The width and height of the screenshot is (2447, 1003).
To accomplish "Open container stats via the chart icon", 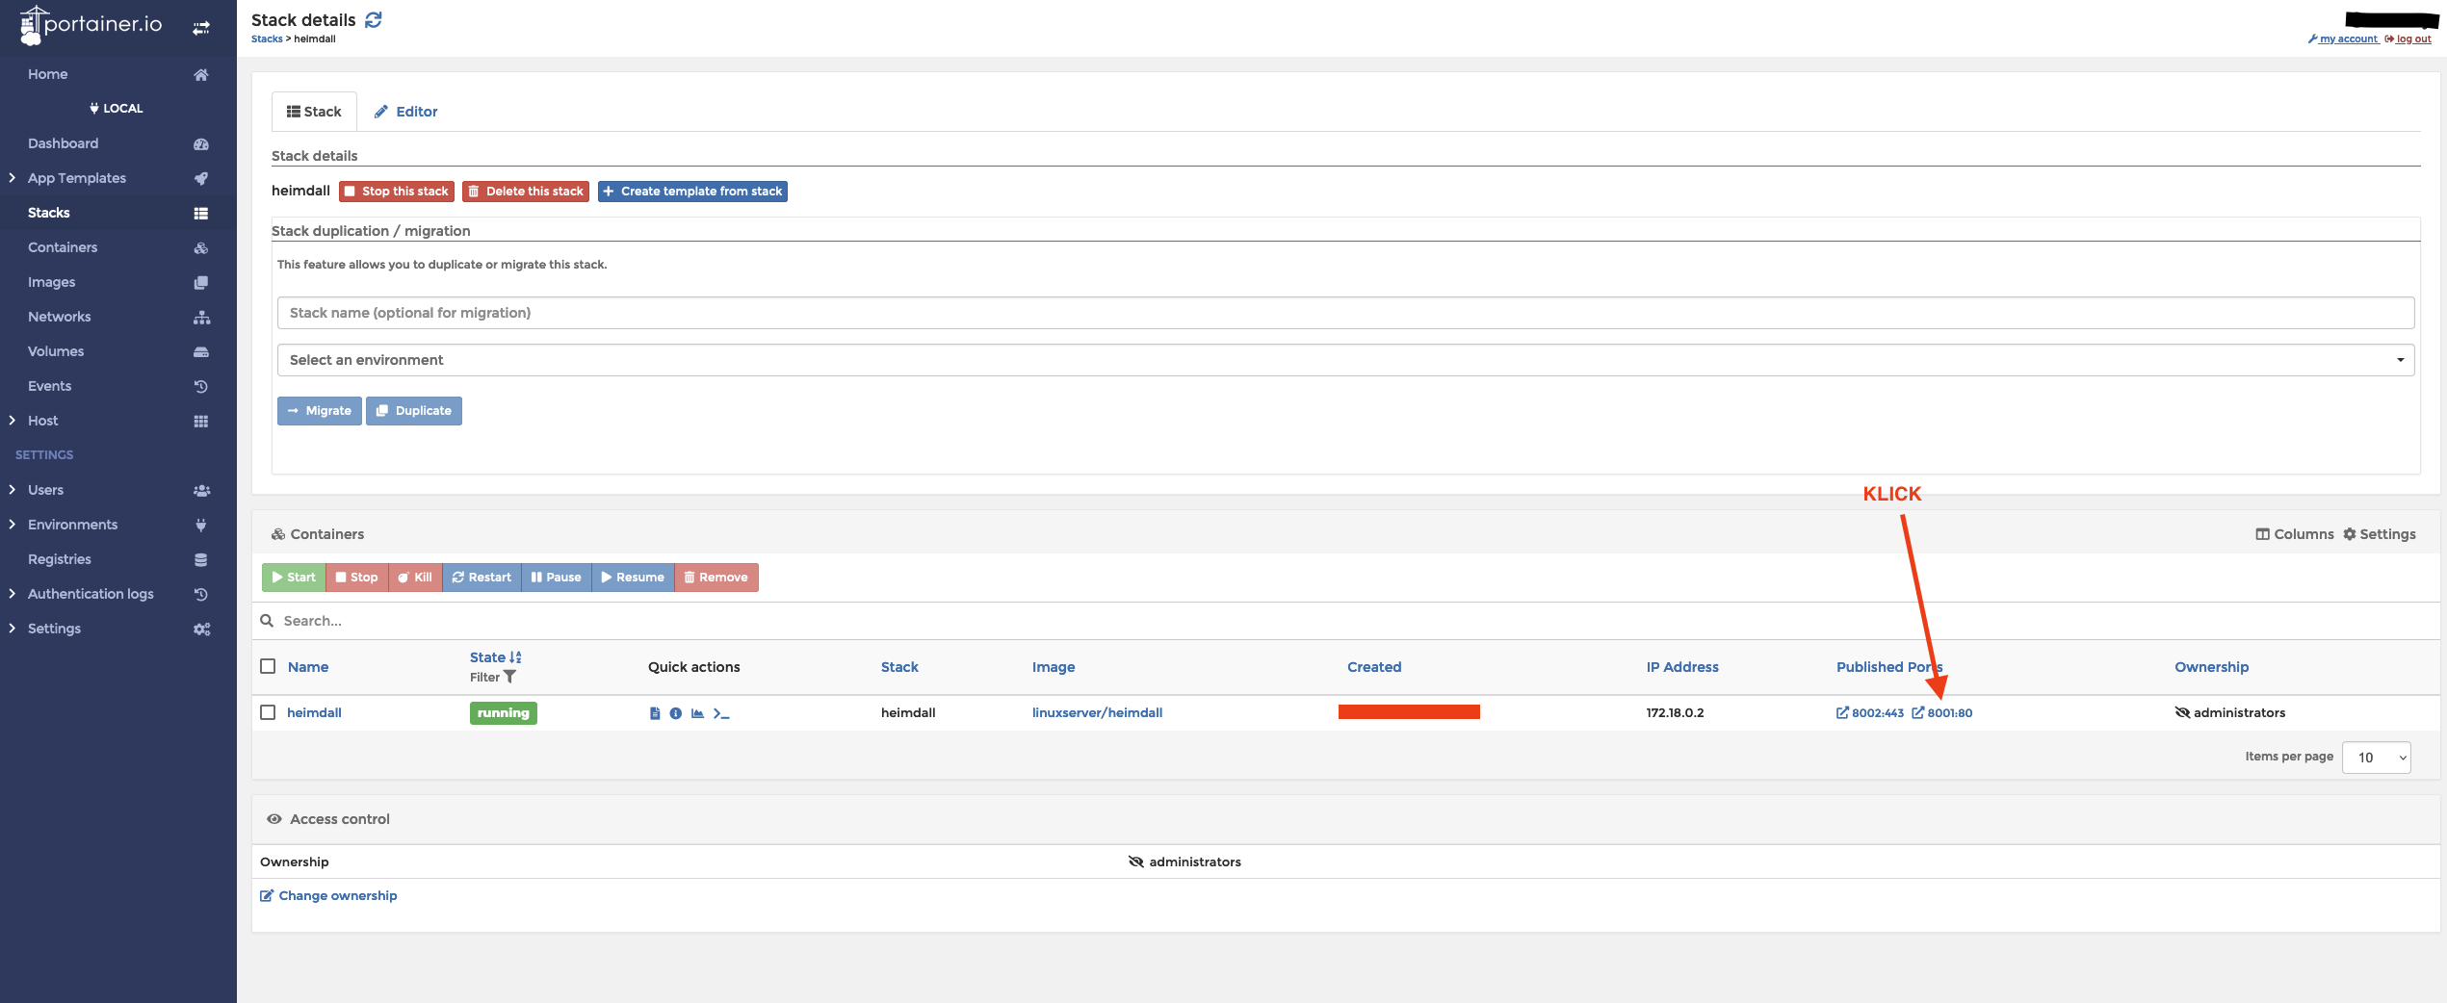I will (x=698, y=712).
